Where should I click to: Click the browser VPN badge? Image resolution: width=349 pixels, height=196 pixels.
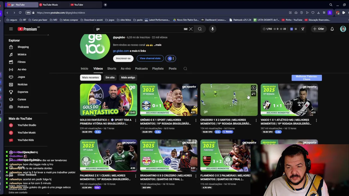tap(28, 13)
